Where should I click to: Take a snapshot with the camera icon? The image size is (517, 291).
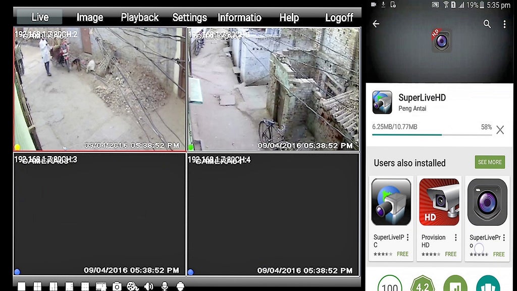(117, 286)
